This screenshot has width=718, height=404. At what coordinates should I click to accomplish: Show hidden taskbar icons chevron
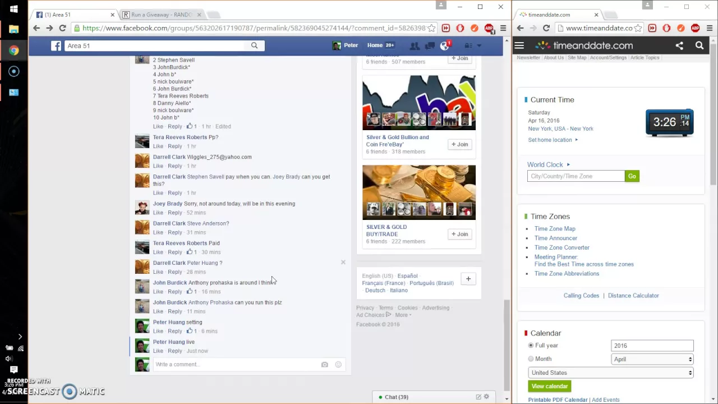[x=20, y=337]
